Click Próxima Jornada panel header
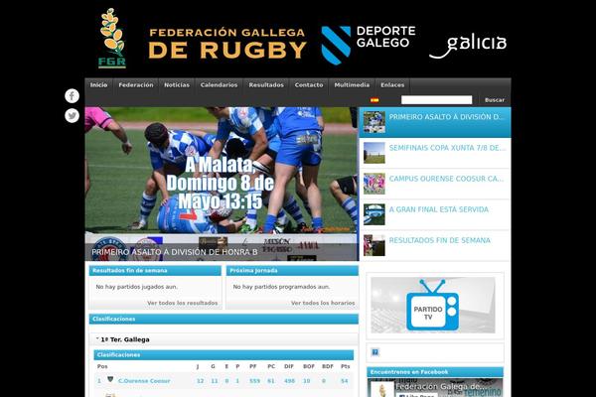596x397 pixels. coord(292,271)
